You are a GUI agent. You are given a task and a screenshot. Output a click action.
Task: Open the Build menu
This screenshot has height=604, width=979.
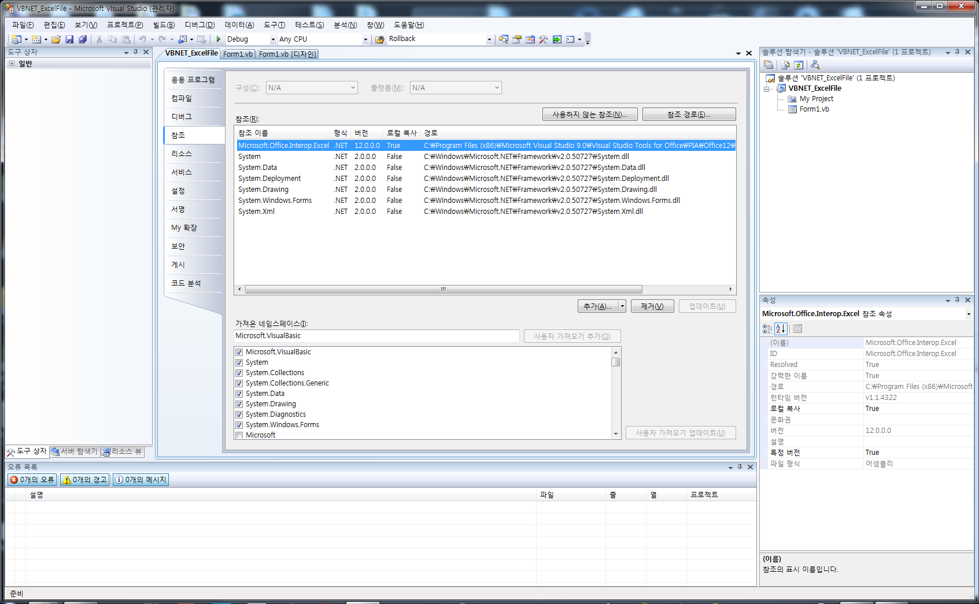point(164,25)
